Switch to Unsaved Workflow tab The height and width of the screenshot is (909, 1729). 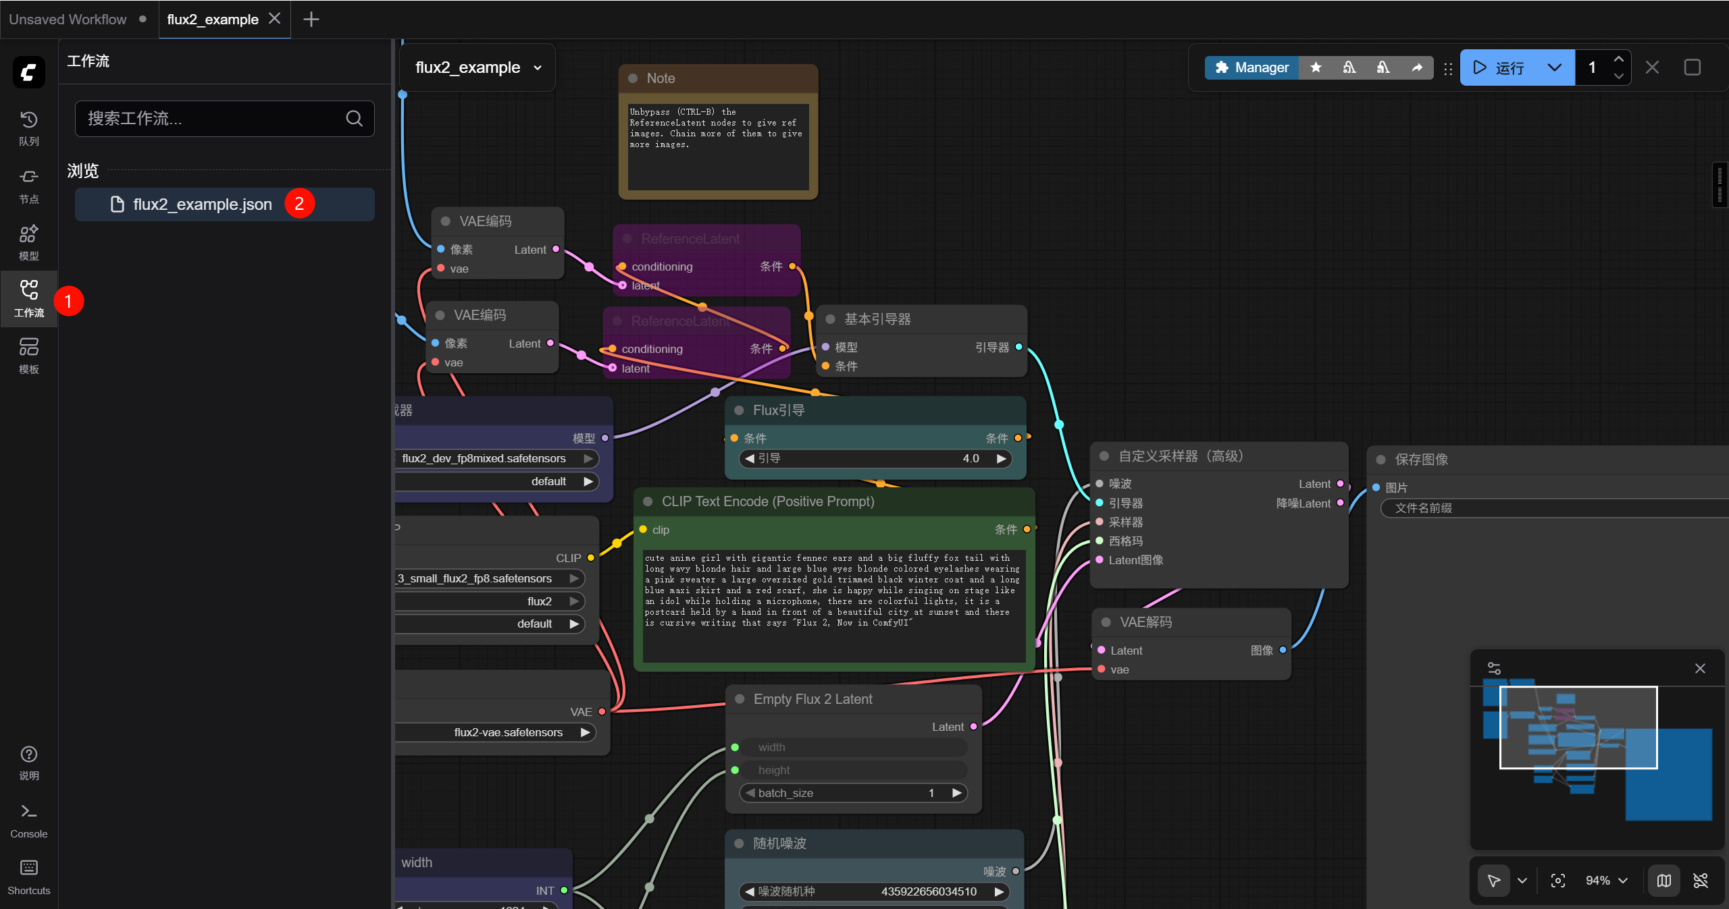coord(68,19)
